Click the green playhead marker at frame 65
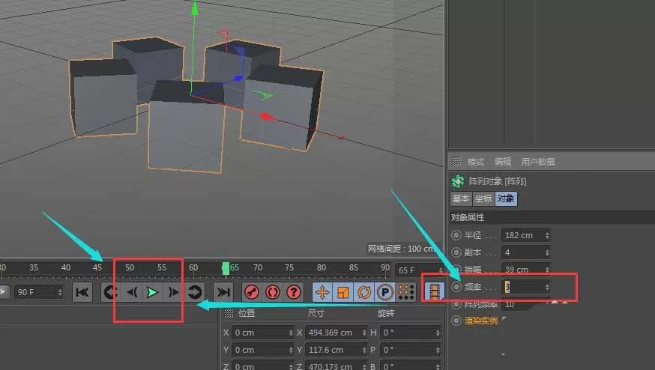 click(x=226, y=268)
